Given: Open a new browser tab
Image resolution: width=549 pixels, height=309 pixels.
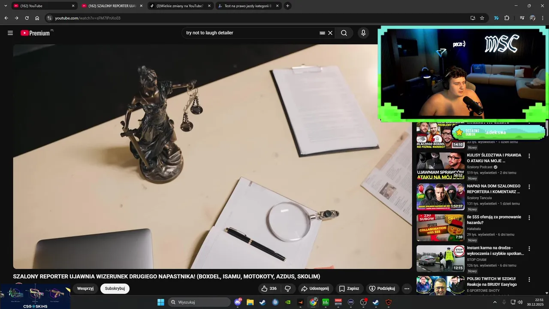Looking at the screenshot, I should pyautogui.click(x=288, y=6).
